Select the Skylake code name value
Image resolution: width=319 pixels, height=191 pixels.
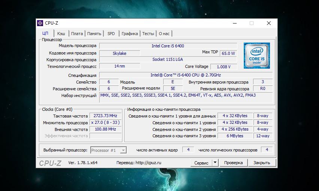(120, 53)
